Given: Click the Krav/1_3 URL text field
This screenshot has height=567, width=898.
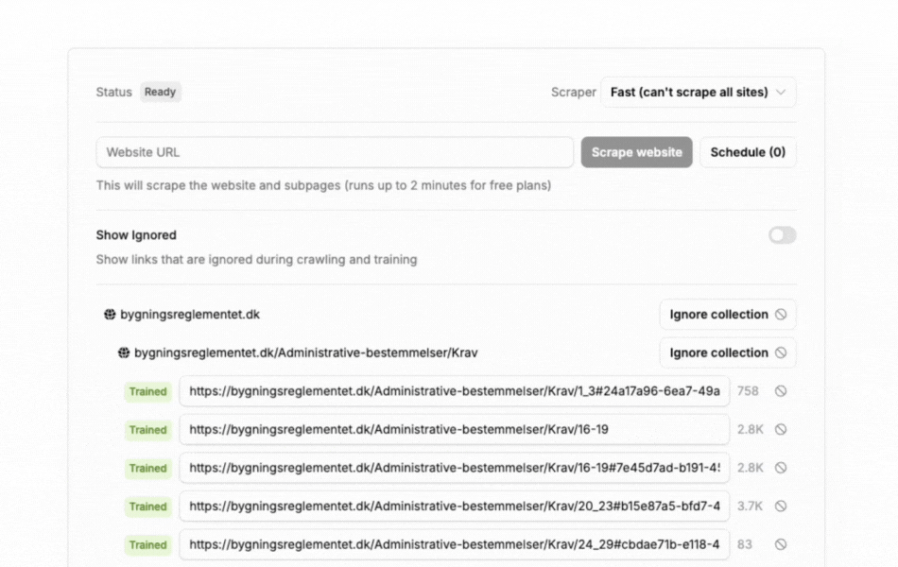Looking at the screenshot, I should click(454, 391).
